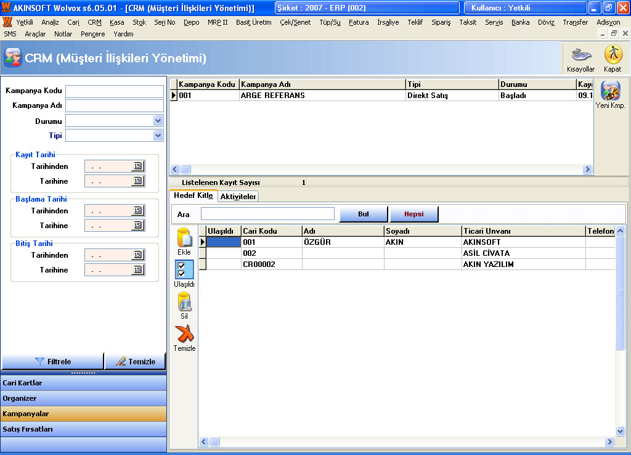This screenshot has height=455, width=631.
Task: Click the CRM module header icon
Action: coord(12,57)
